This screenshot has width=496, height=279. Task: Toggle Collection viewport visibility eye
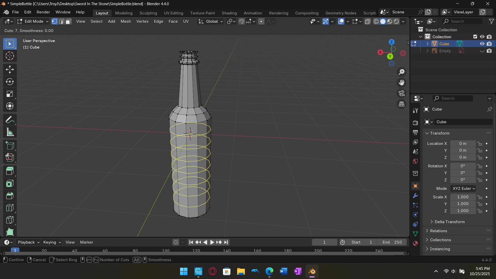[x=482, y=37]
